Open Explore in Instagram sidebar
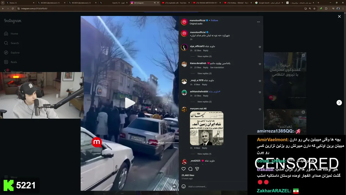The height and width of the screenshot is (195, 346). [x=12, y=53]
